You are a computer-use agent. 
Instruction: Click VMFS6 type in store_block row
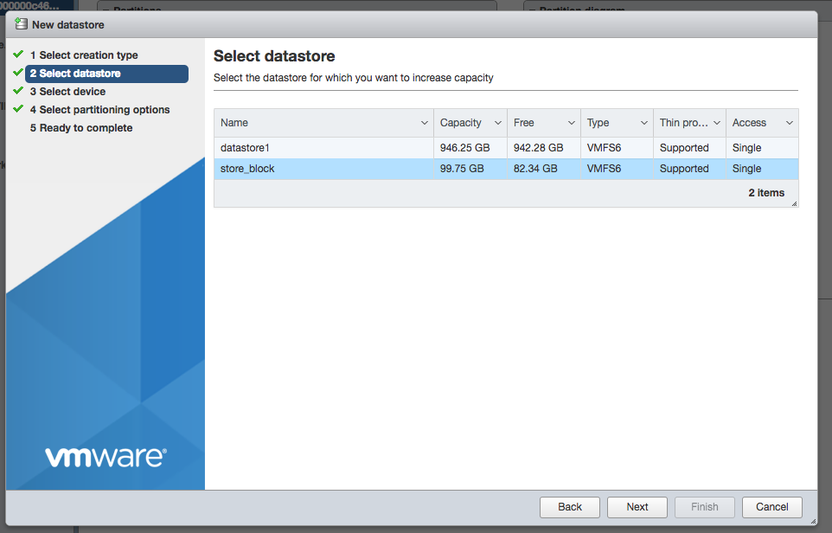(x=604, y=169)
